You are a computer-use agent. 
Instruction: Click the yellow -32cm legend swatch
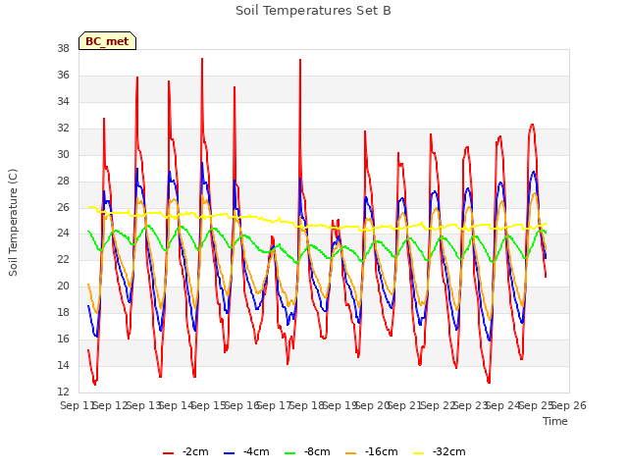418,453
